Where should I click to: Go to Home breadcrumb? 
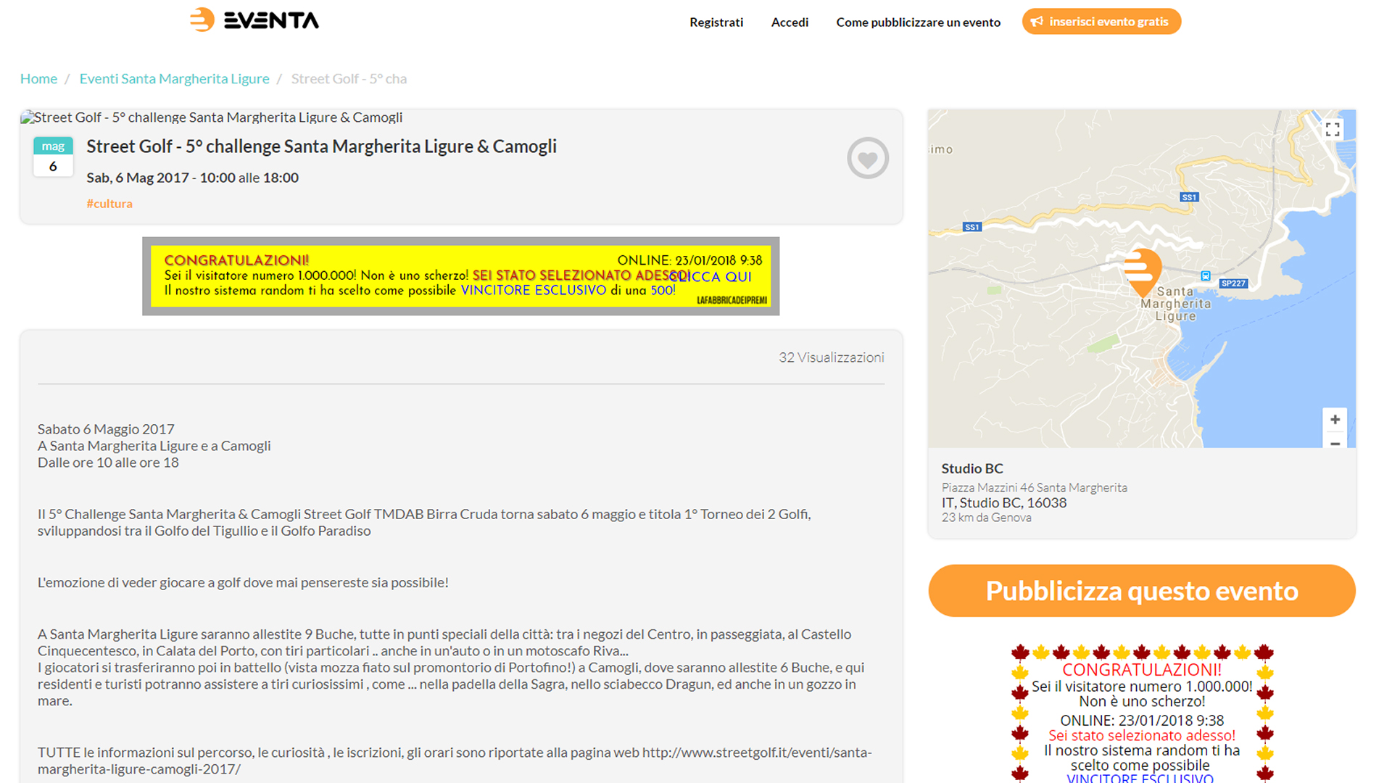(x=38, y=78)
